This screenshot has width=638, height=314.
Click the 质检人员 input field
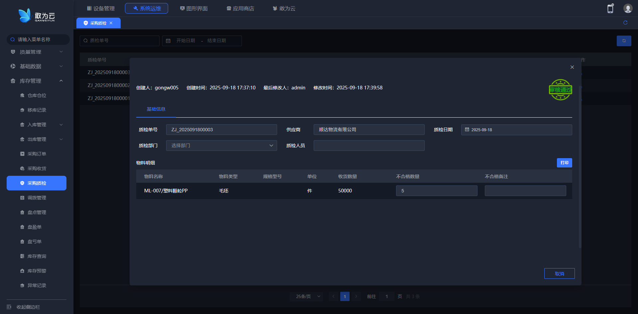click(x=369, y=146)
